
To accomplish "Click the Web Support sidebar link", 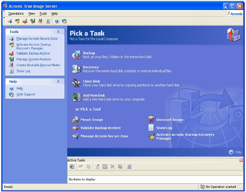I will [26, 94].
